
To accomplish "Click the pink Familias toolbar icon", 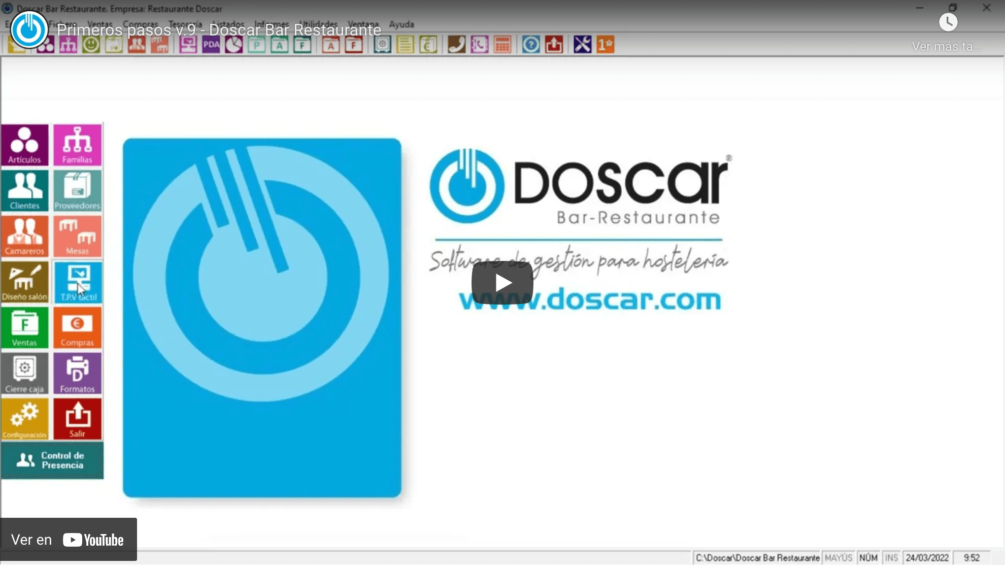I will click(68, 45).
